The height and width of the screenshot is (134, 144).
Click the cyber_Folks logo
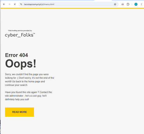tap(20, 35)
